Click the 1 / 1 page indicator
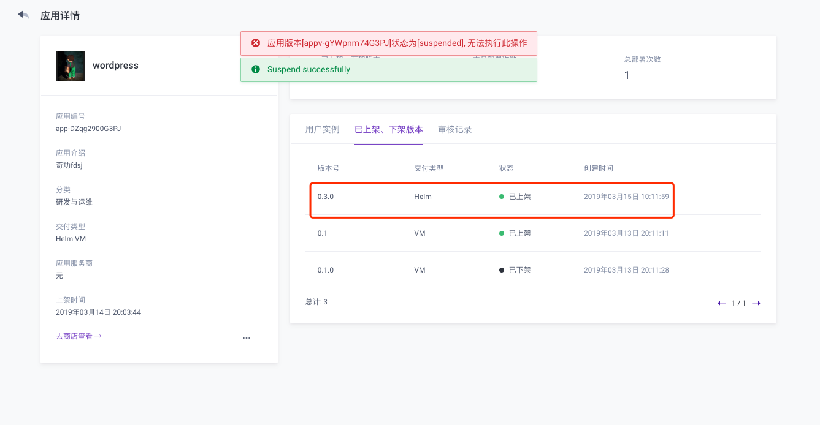The width and height of the screenshot is (820, 425). coord(739,302)
